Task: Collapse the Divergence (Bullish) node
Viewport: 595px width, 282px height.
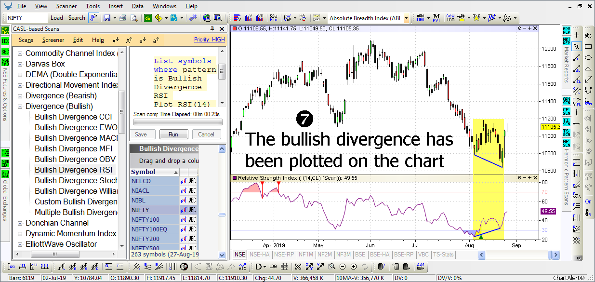Action: 20,107
